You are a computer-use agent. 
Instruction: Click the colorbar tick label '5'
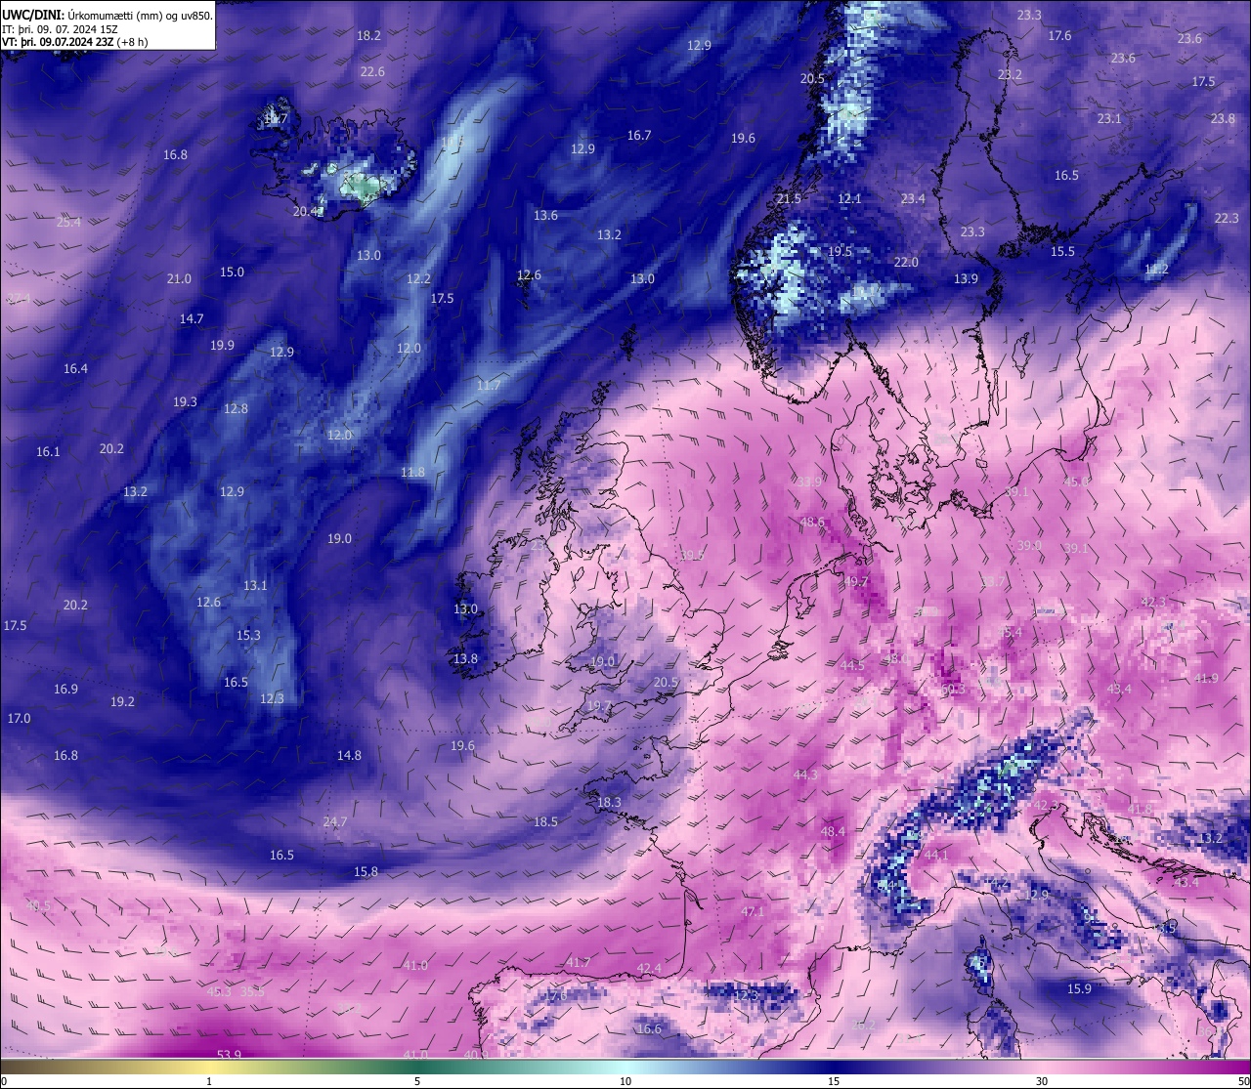[x=417, y=1081]
